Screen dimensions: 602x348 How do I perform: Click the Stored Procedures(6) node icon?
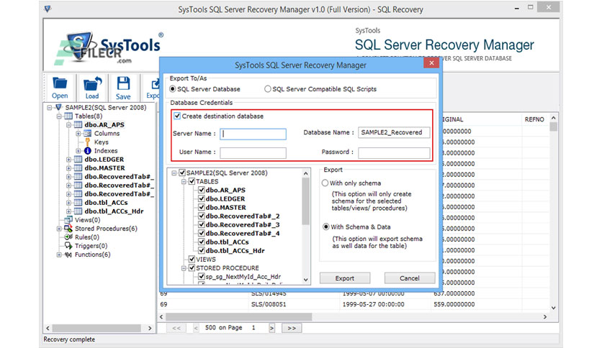[x=68, y=229]
